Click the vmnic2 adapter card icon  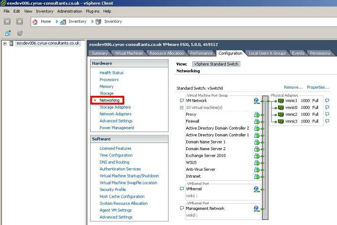[x=281, y=114]
